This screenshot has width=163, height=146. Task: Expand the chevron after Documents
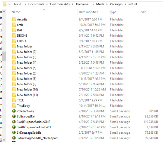click(47, 4)
